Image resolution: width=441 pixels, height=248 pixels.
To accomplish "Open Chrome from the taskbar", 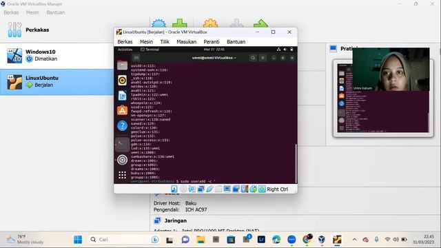I will tap(307, 240).
